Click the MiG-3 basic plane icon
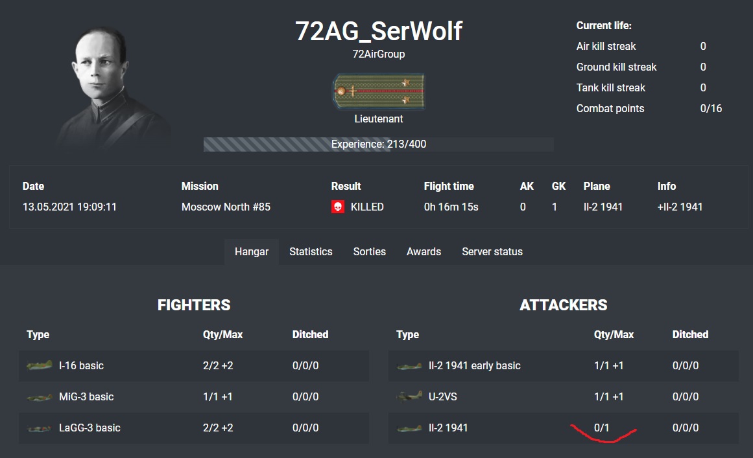 tap(40, 397)
